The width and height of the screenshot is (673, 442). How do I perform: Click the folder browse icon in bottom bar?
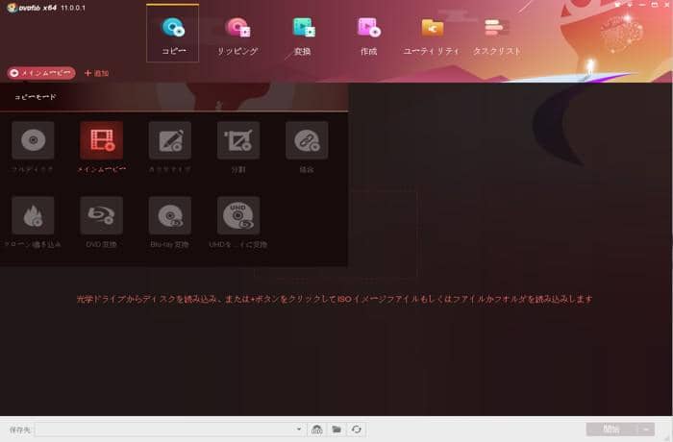336,430
